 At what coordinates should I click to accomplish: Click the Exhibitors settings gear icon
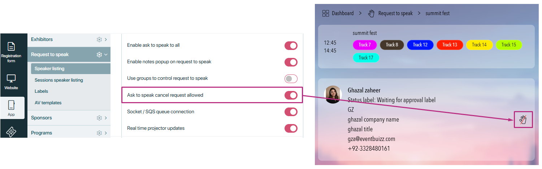pyautogui.click(x=99, y=40)
